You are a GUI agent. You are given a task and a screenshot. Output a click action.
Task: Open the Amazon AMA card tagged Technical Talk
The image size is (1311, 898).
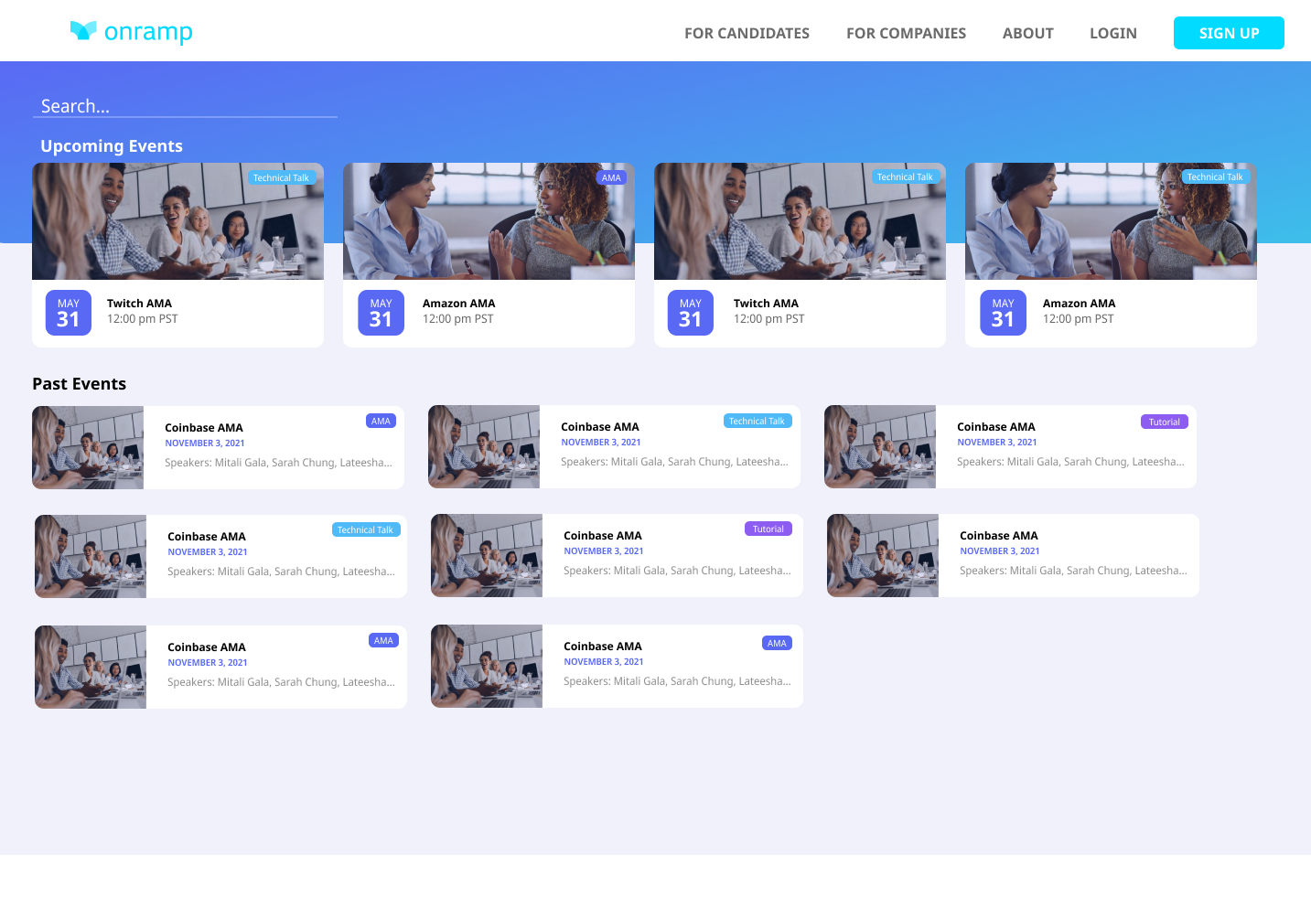(x=1111, y=255)
